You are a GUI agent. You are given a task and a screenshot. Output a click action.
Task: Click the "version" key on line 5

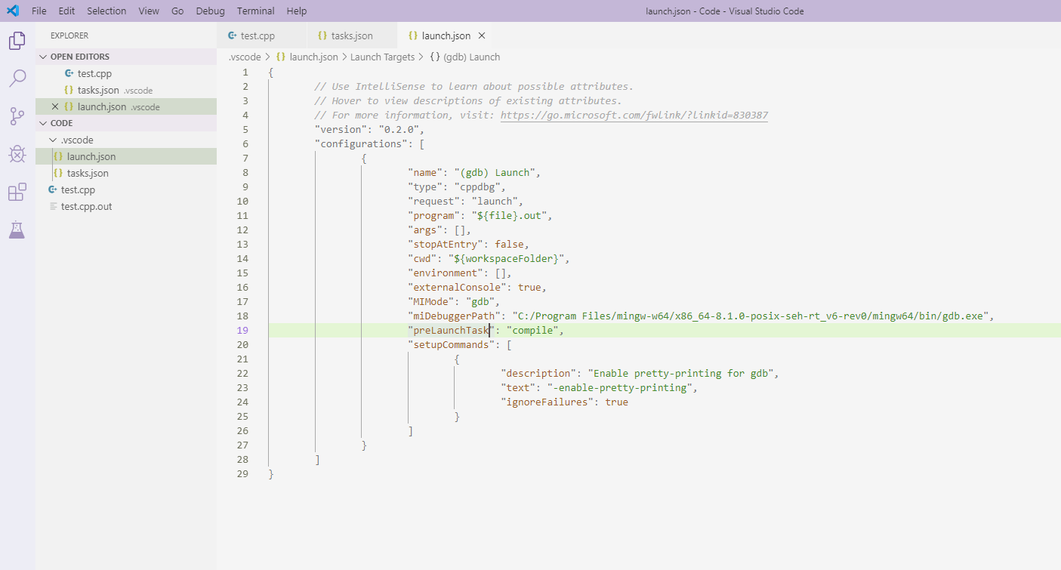tap(341, 129)
